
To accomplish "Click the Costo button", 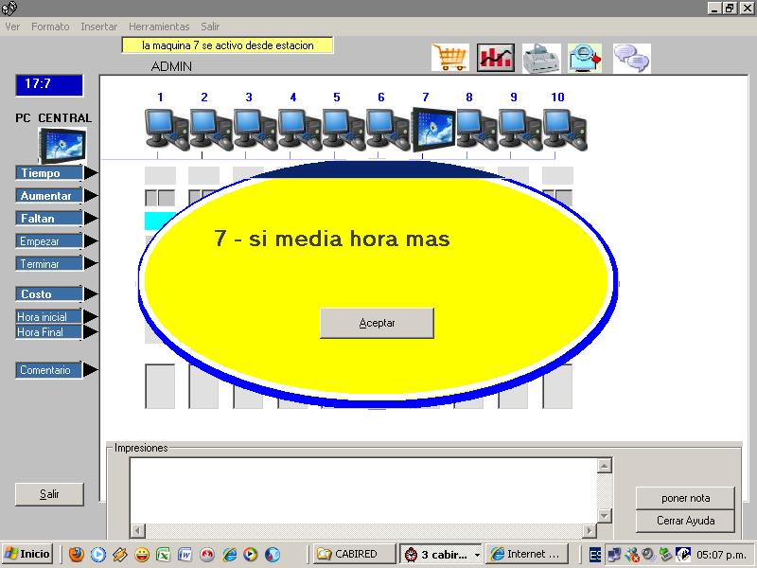I will click(x=49, y=293).
